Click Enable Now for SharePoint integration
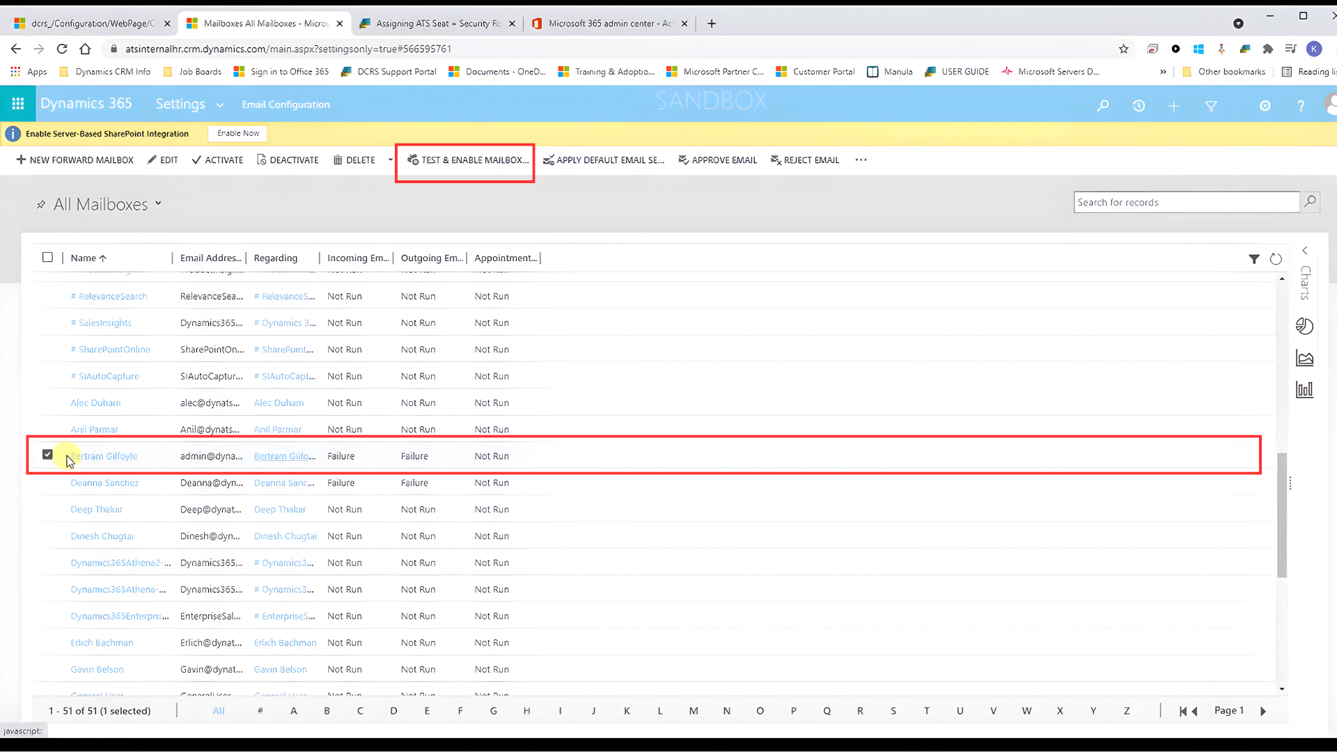Image resolution: width=1337 pixels, height=752 pixels. coord(238,133)
